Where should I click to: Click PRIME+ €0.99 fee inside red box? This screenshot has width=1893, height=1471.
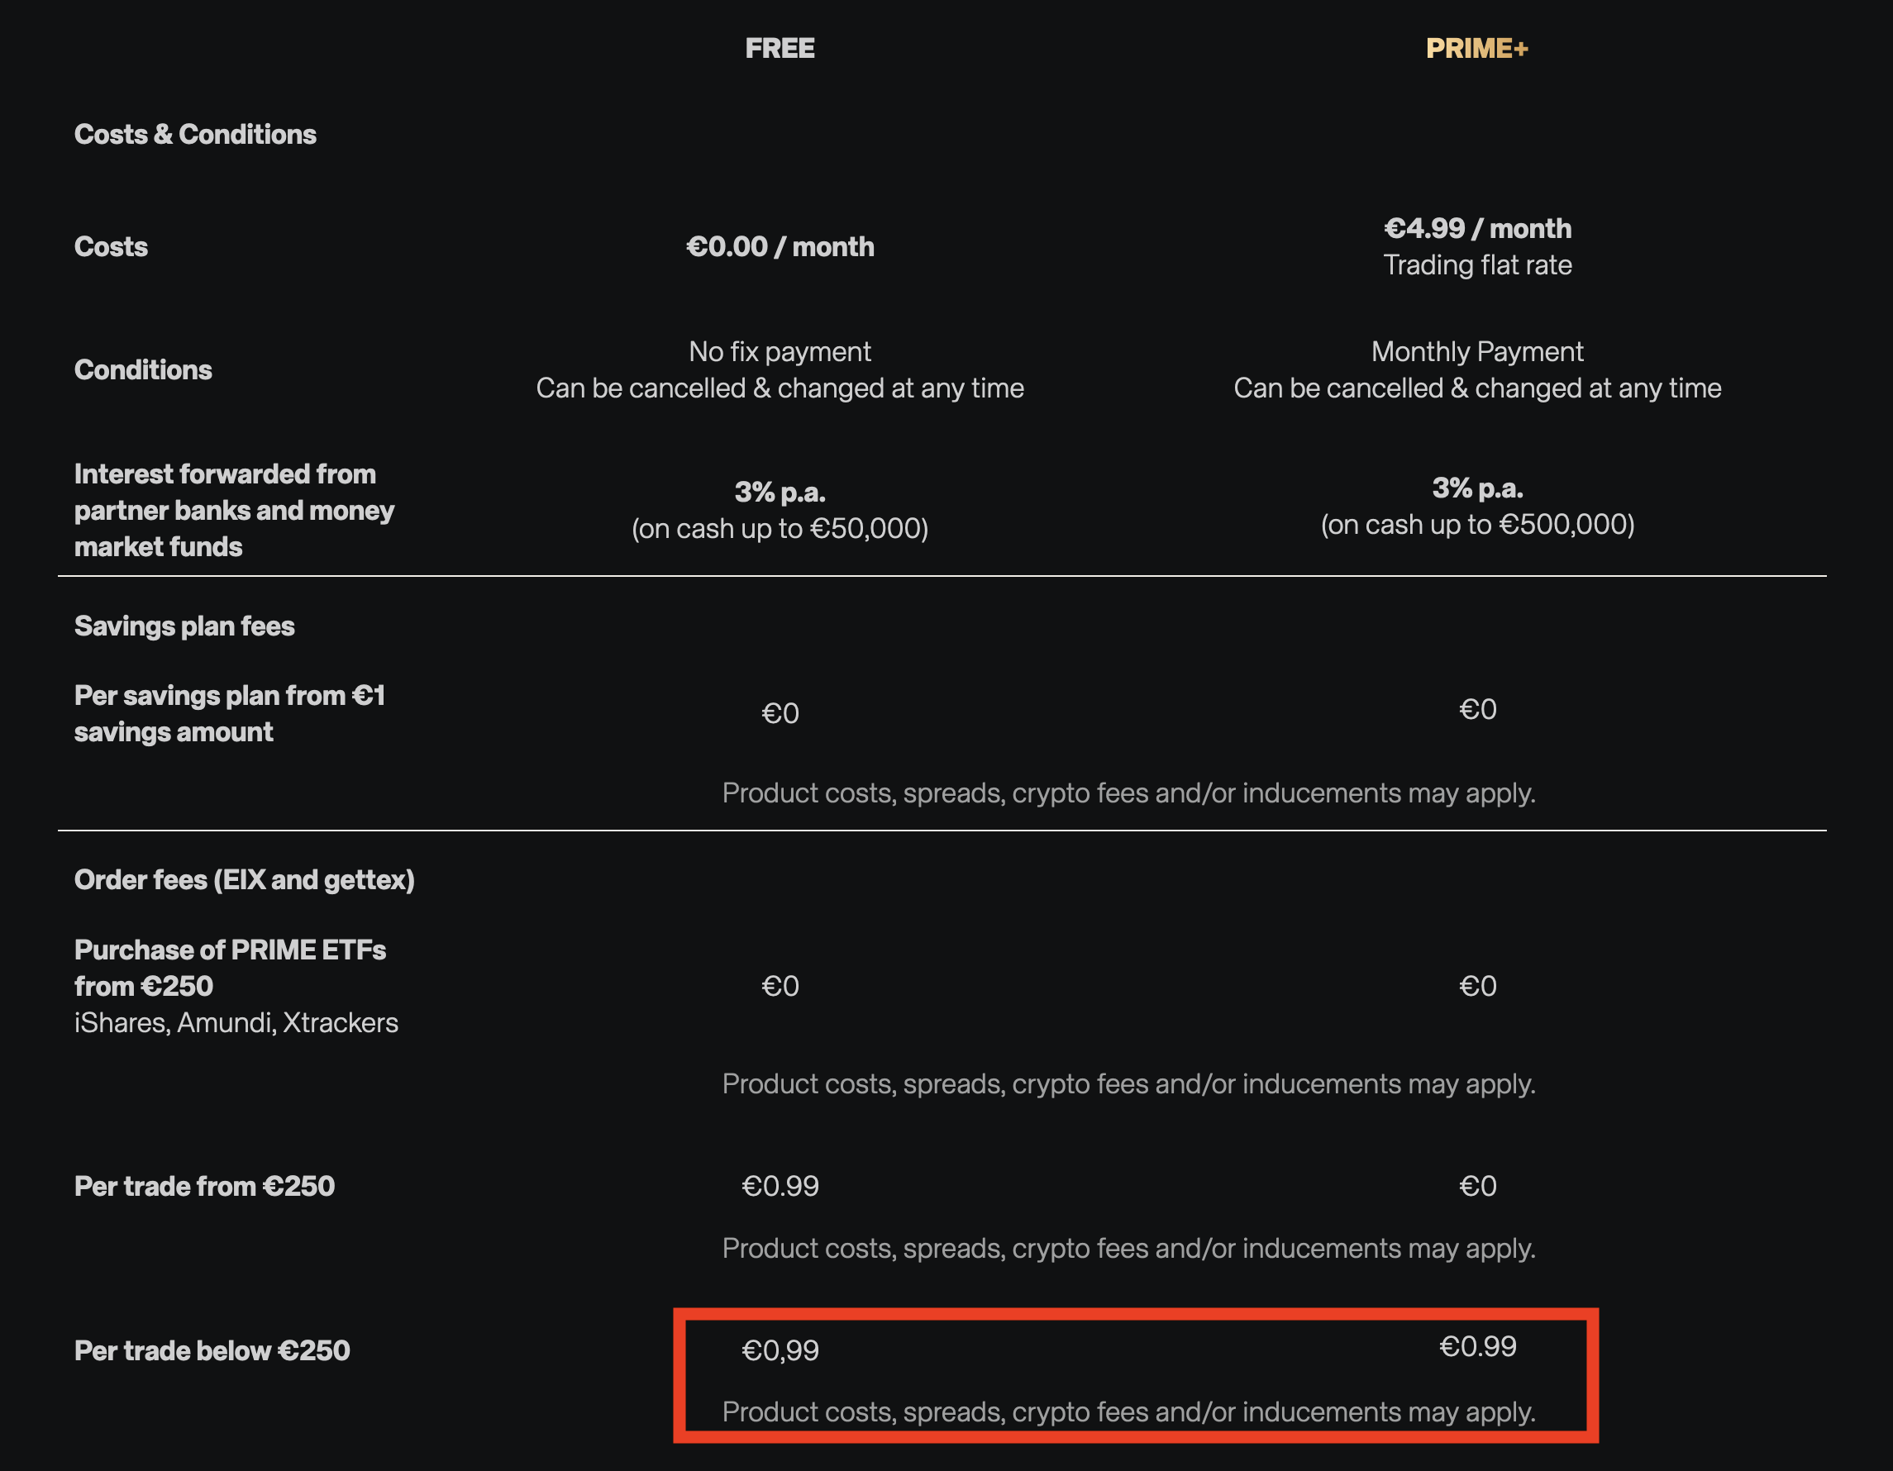[x=1477, y=1346]
